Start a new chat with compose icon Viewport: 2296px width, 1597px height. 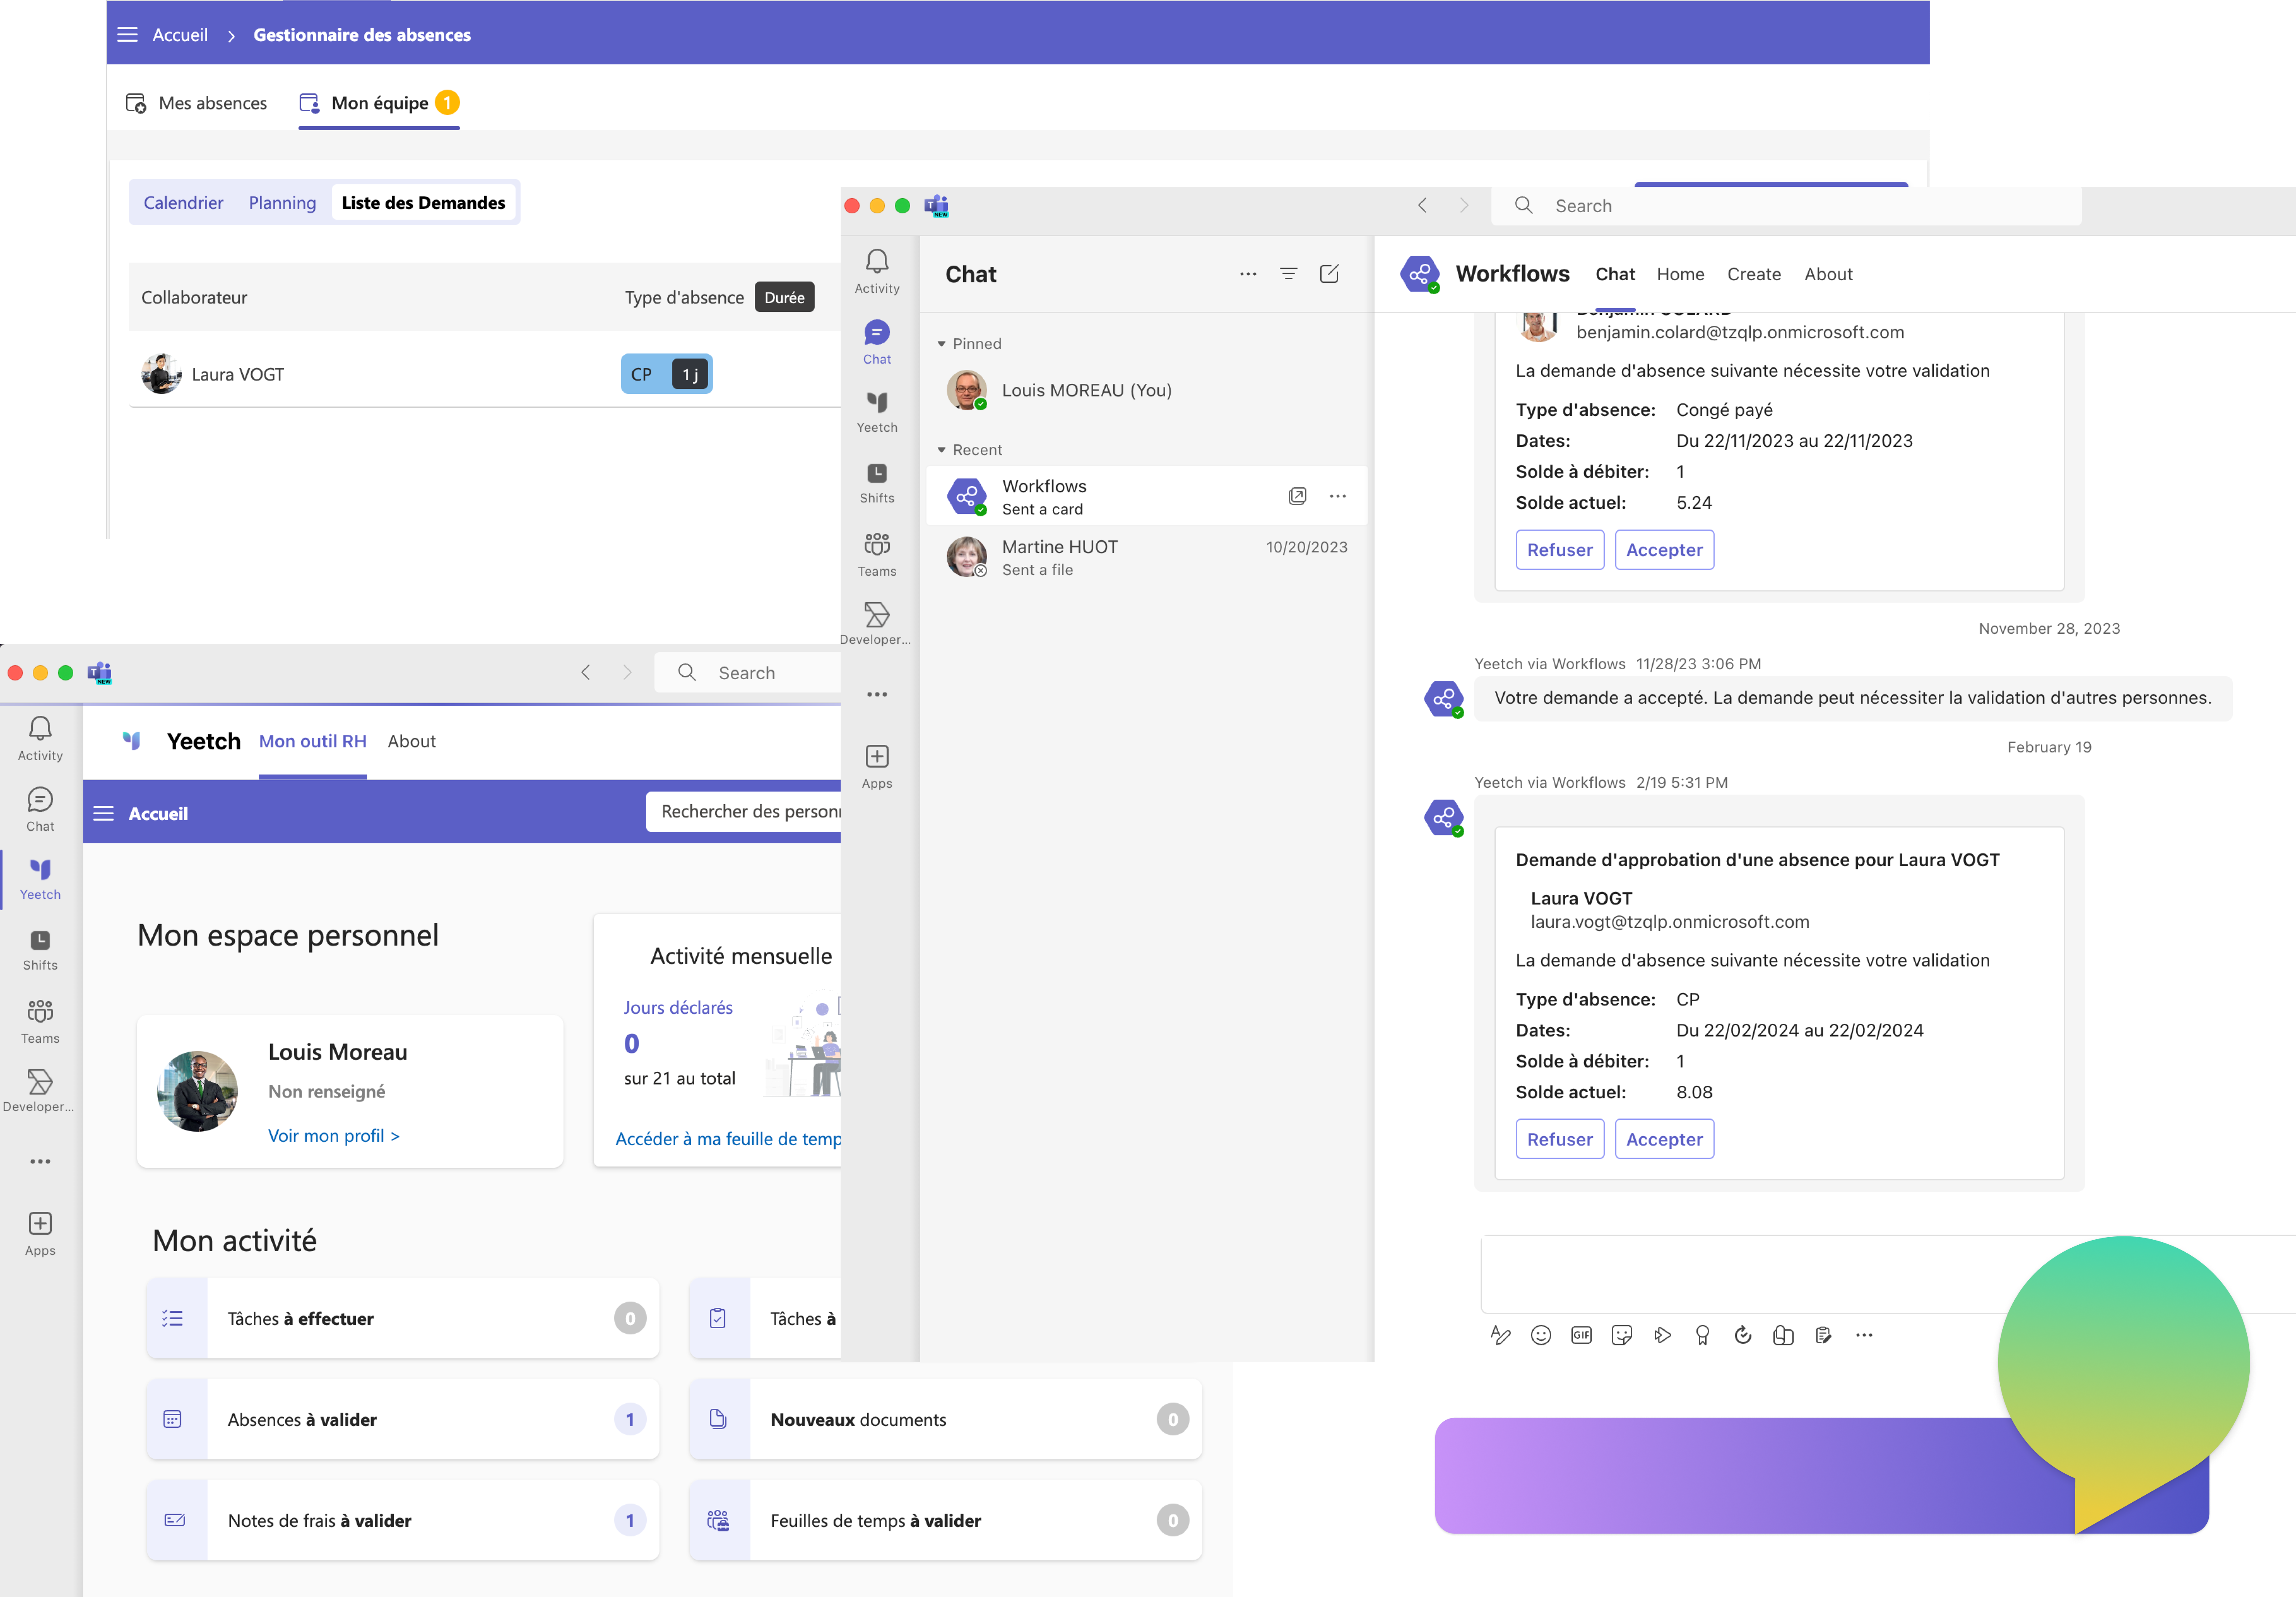1329,274
